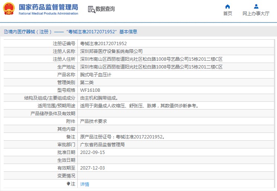Image resolution: width=277 pixels, height=191 pixels.
Task: Click the 数据查询 label
Action: tap(105, 9)
